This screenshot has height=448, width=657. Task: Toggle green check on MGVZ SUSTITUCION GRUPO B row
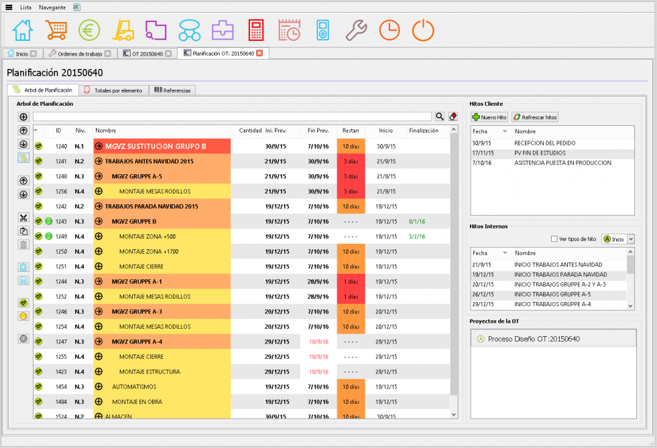(39, 146)
